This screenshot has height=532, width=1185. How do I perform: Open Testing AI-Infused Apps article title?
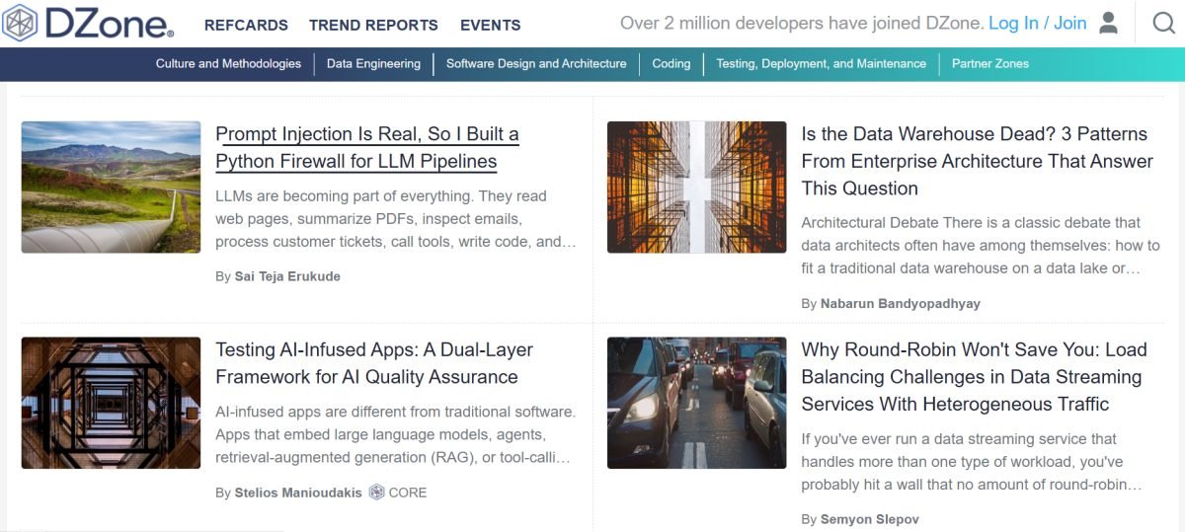click(374, 363)
